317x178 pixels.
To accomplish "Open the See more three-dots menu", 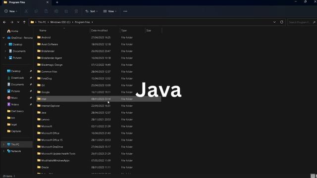I will pos(125,11).
